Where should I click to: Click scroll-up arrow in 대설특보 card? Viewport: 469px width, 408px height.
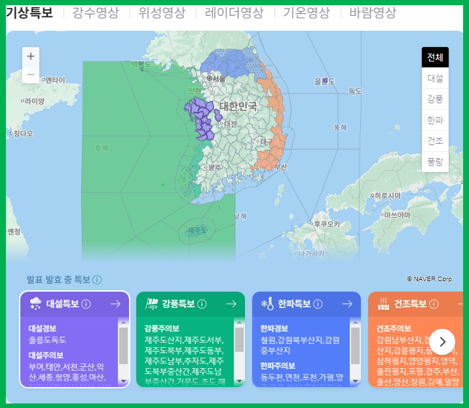[x=123, y=322]
